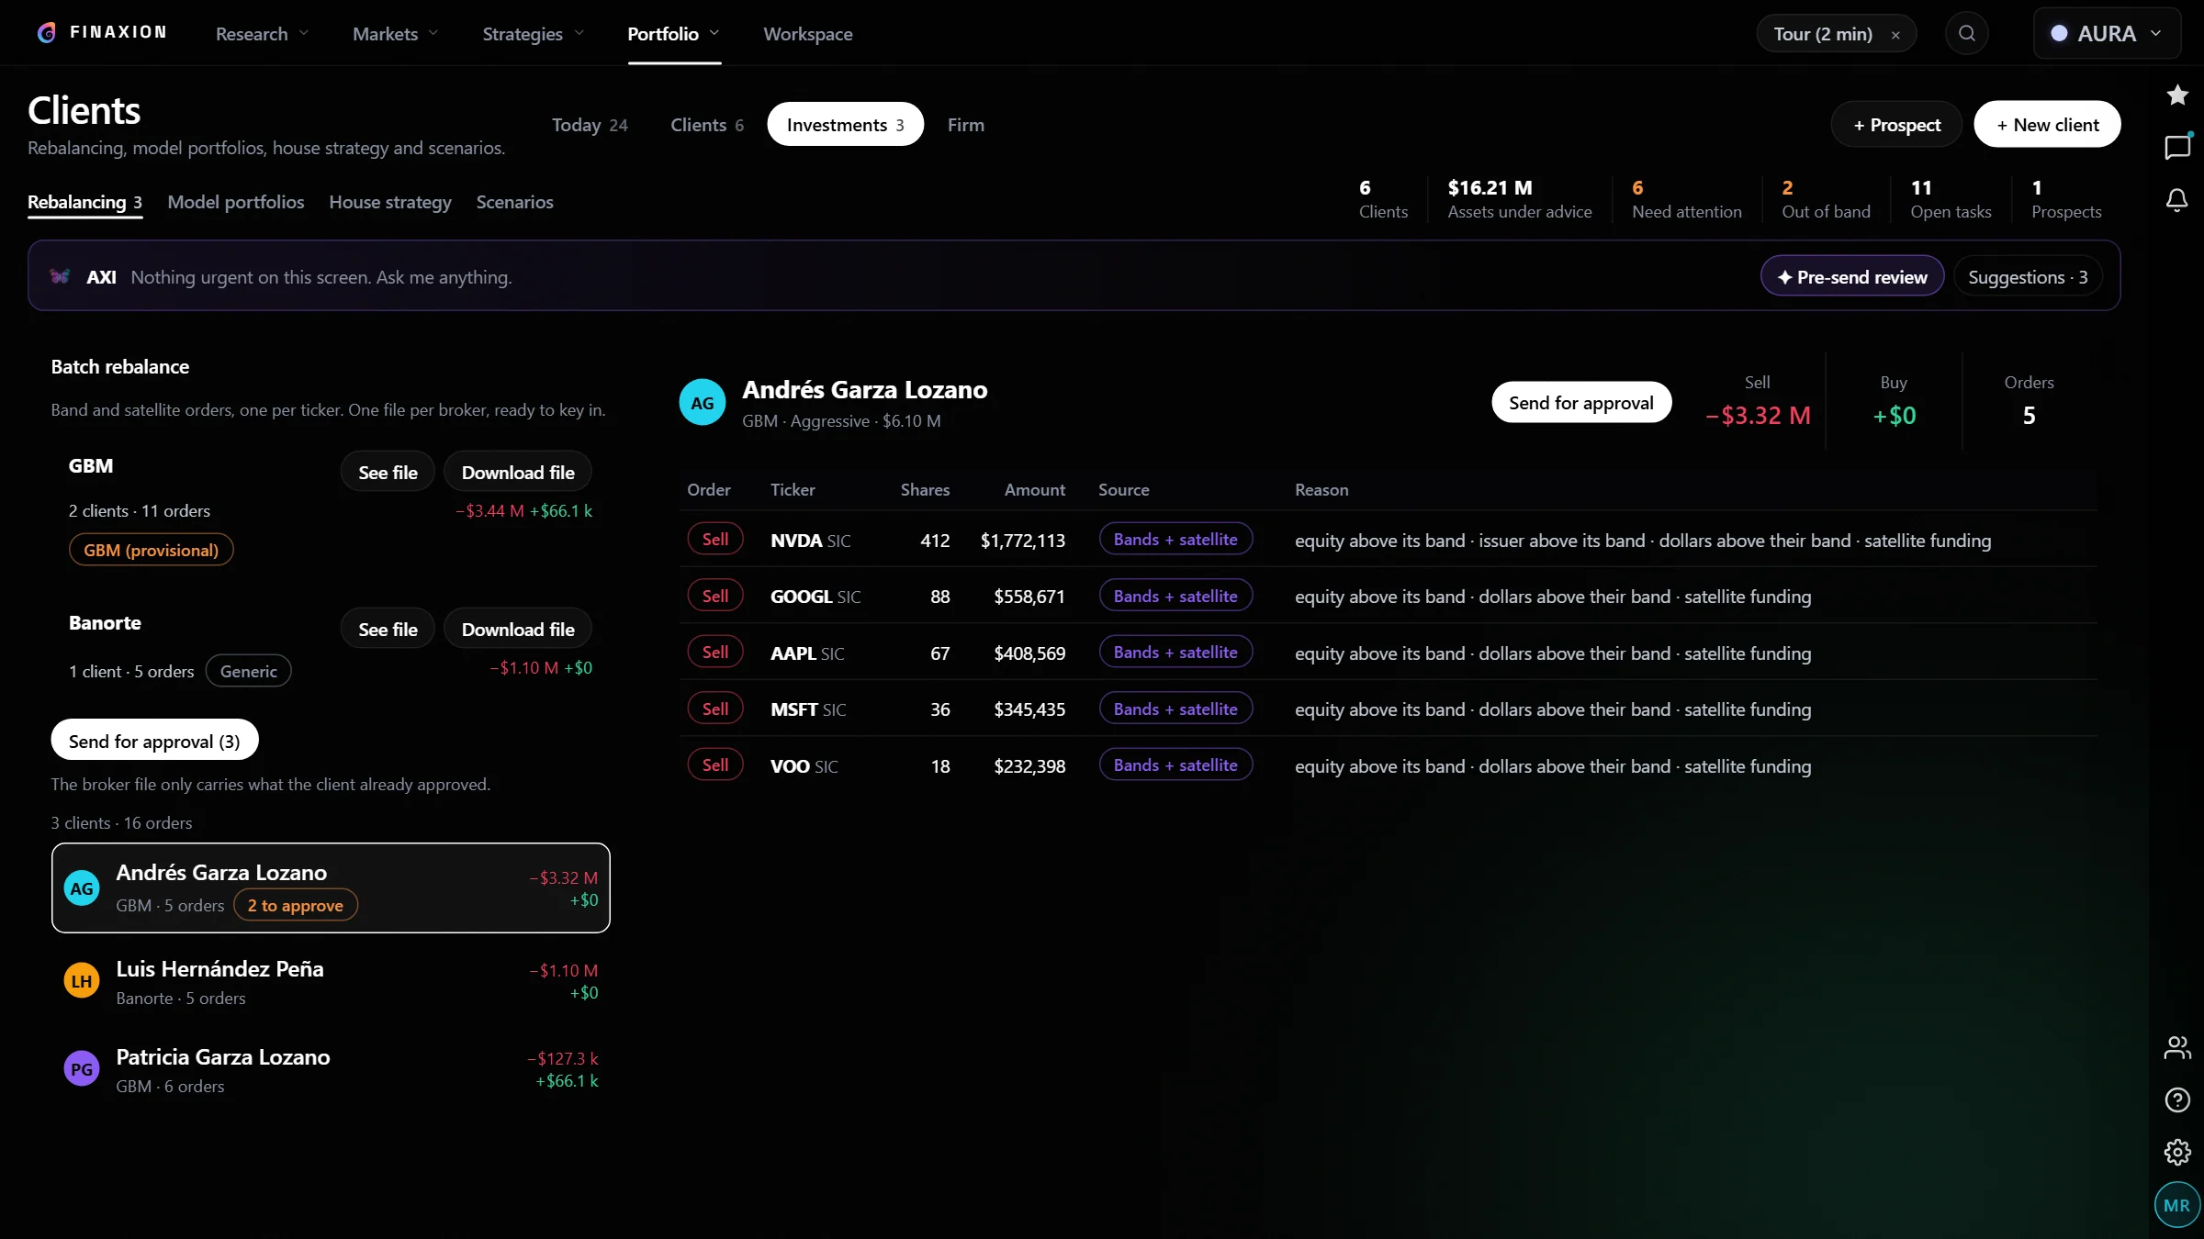Screen dimensions: 2204x1239
Task: Open the help question mark icon
Action: point(2177,1099)
